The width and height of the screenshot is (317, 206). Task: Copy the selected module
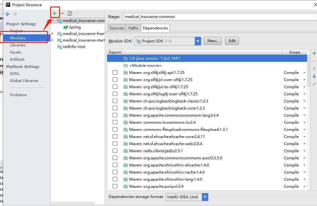pyautogui.click(x=70, y=13)
